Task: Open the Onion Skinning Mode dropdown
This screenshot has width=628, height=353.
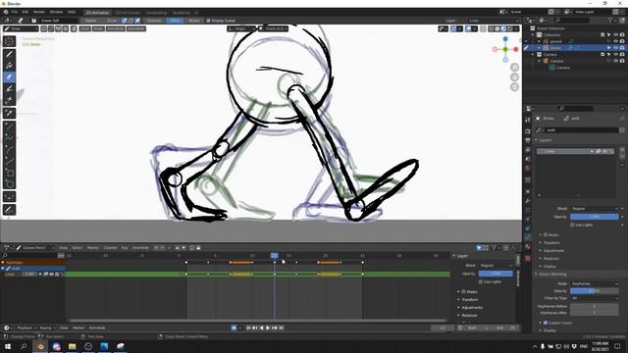Action: (x=595, y=283)
